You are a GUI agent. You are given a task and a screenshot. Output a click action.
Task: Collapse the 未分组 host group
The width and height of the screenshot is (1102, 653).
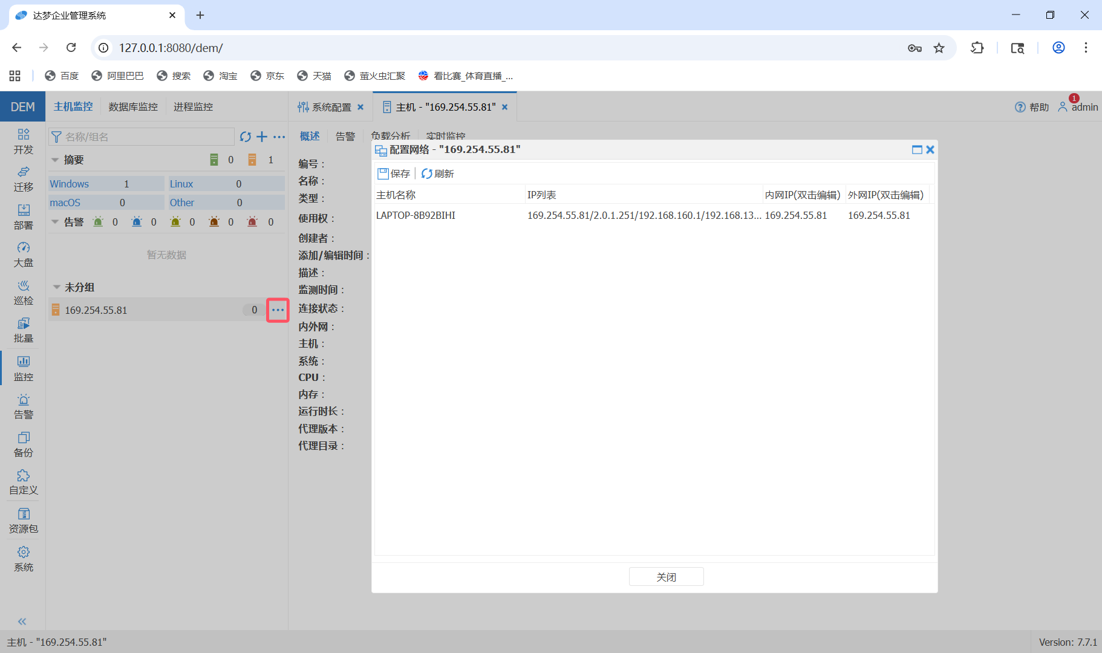click(x=56, y=287)
